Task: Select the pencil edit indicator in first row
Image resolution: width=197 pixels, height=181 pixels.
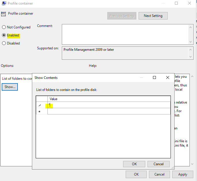Action: click(x=39, y=105)
